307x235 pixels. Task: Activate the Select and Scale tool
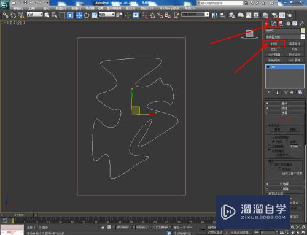[x=95, y=15]
